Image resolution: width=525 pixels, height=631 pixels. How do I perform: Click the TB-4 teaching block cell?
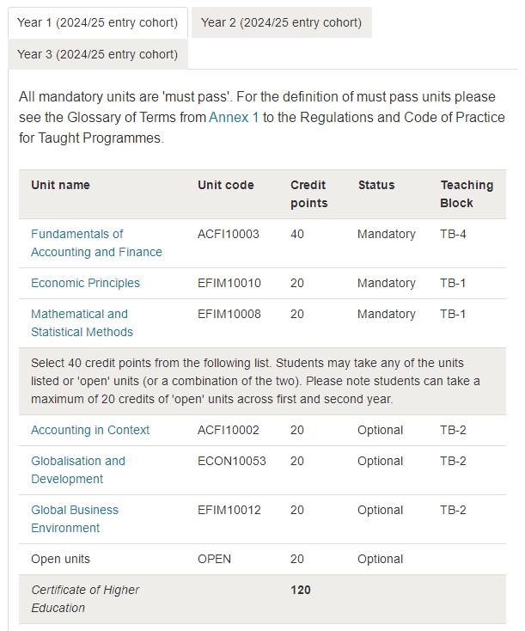pos(453,234)
